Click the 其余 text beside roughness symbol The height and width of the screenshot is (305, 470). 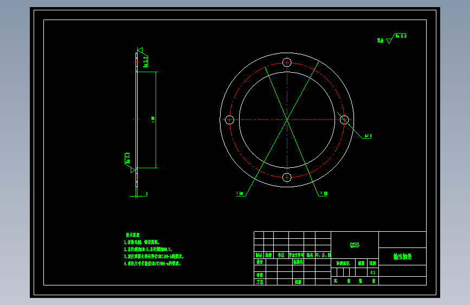[380, 40]
